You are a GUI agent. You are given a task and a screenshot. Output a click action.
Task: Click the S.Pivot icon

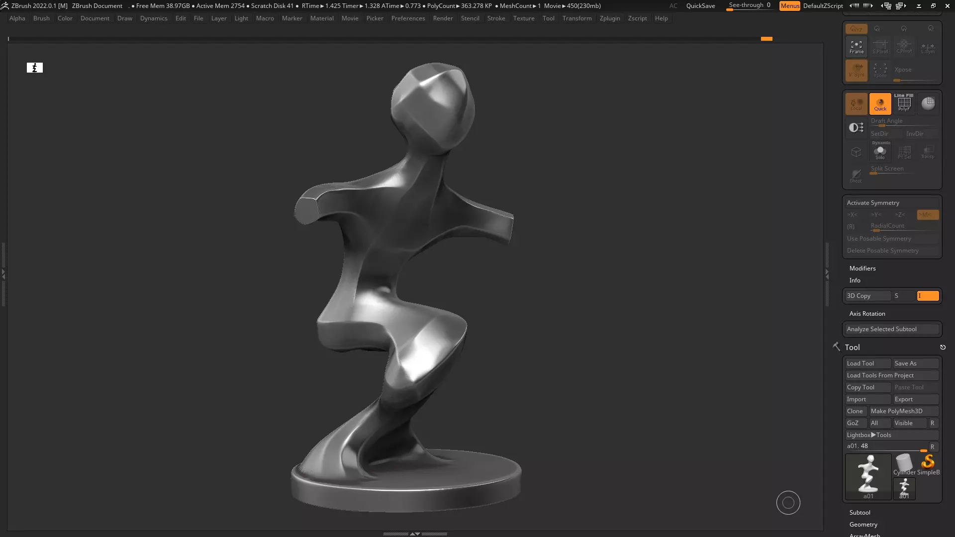coord(880,47)
